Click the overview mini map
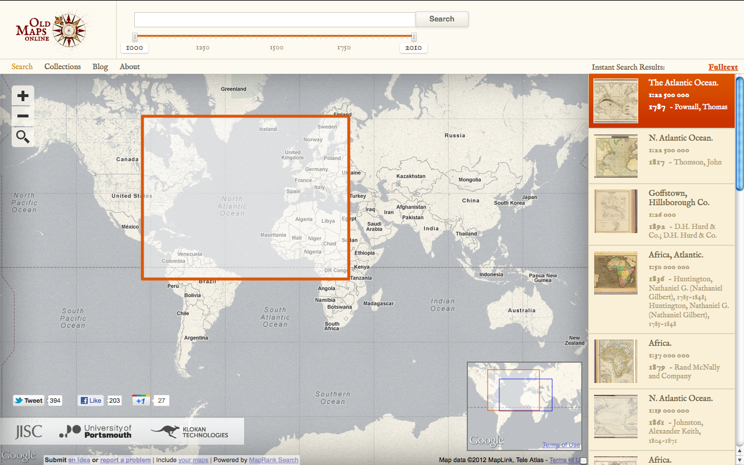The width and height of the screenshot is (744, 465). click(x=524, y=406)
